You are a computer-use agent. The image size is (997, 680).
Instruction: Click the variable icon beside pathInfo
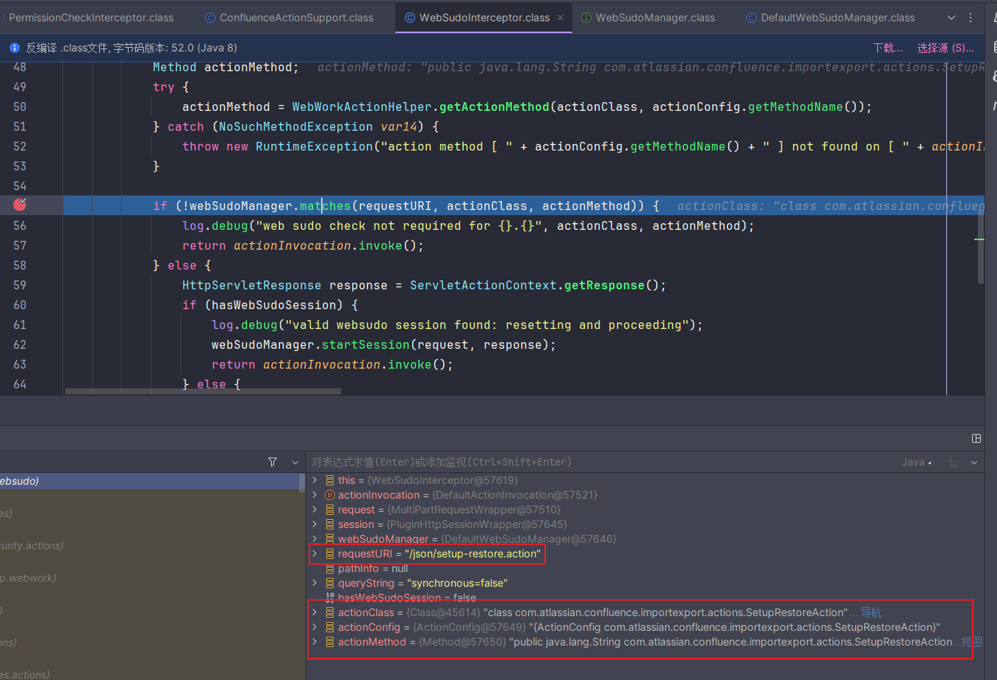pos(330,568)
